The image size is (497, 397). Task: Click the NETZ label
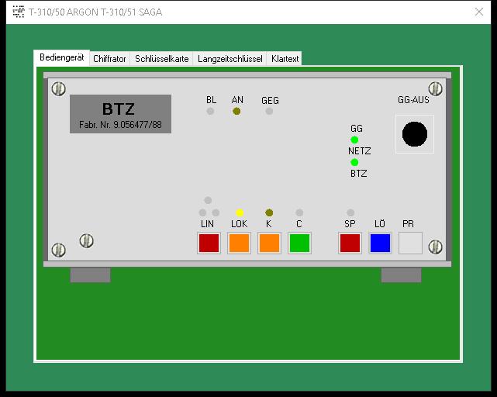coord(359,151)
